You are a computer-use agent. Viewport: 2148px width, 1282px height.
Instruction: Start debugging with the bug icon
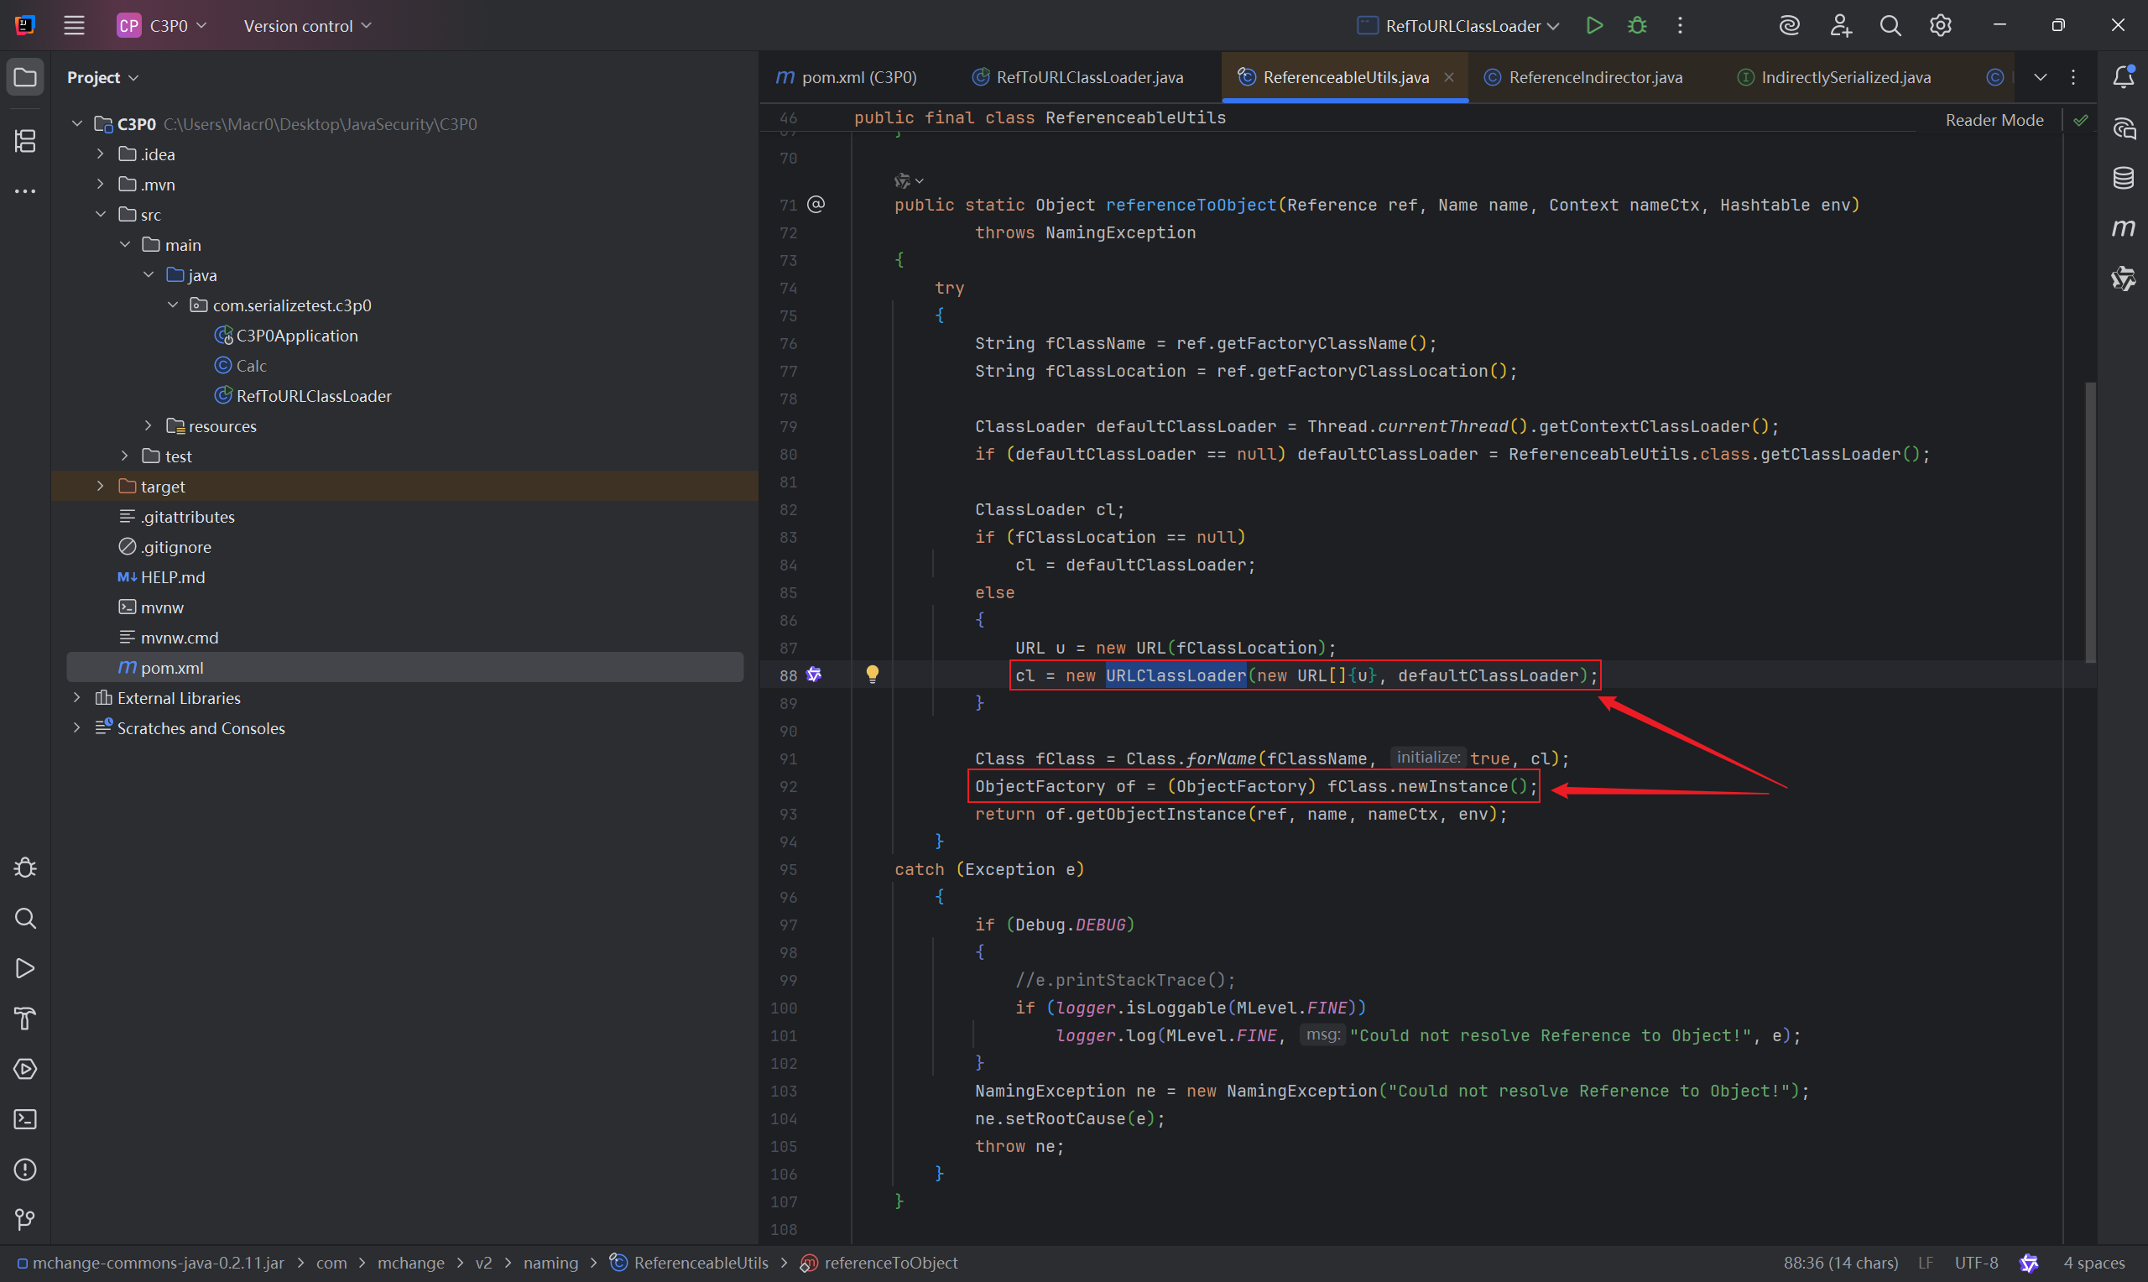click(1637, 26)
